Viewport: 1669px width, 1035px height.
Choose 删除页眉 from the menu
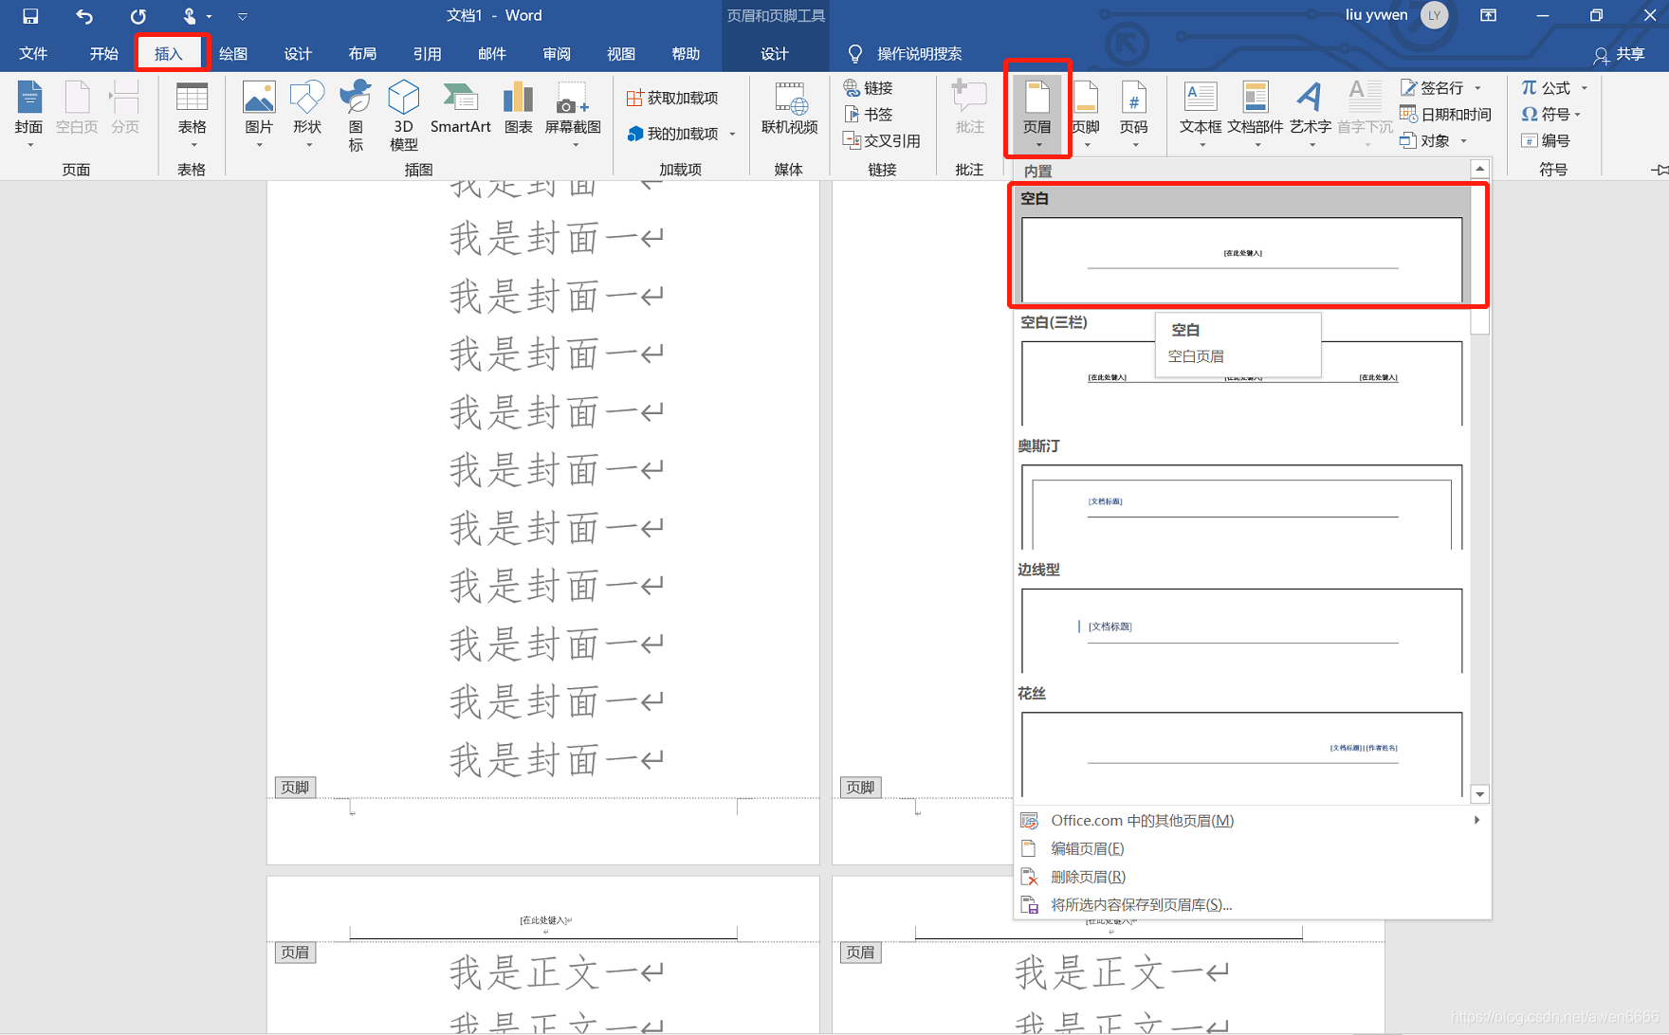(1252, 877)
